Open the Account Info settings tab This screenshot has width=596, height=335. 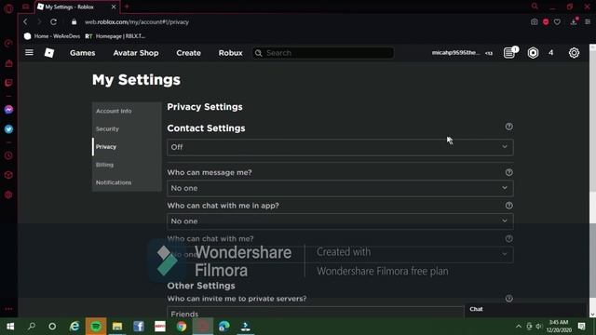pos(114,111)
